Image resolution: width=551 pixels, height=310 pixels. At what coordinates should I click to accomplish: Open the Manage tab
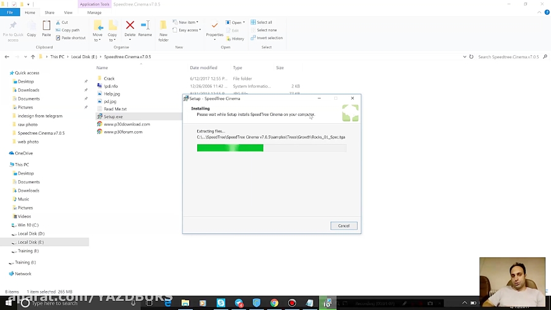click(94, 12)
